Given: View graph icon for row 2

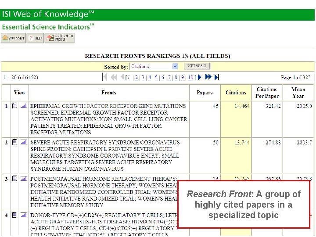Looking at the screenshot, I should coord(24,142).
